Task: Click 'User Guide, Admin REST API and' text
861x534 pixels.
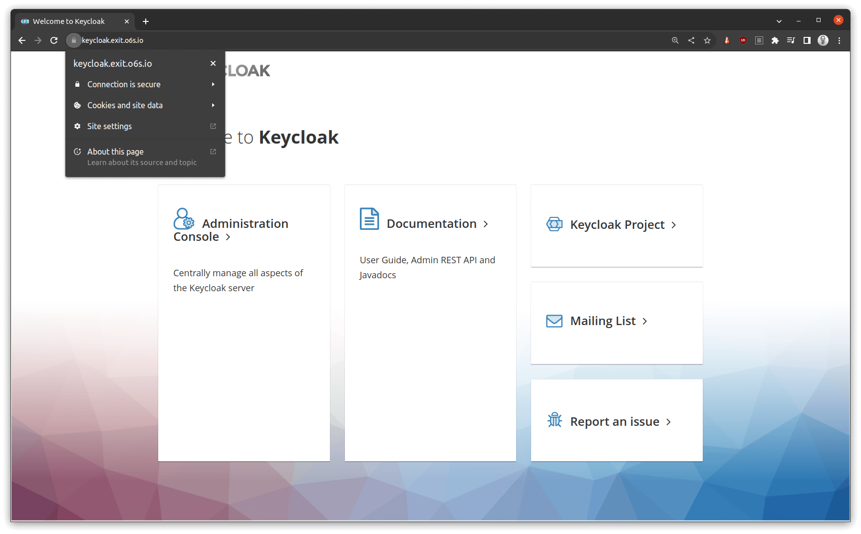Action: (427, 260)
